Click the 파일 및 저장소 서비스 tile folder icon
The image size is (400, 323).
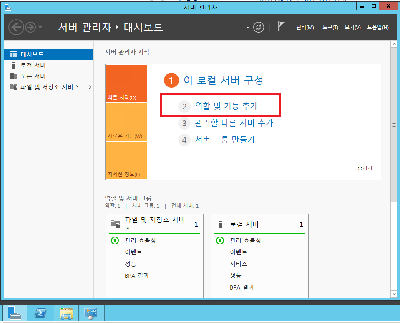pyautogui.click(x=116, y=224)
